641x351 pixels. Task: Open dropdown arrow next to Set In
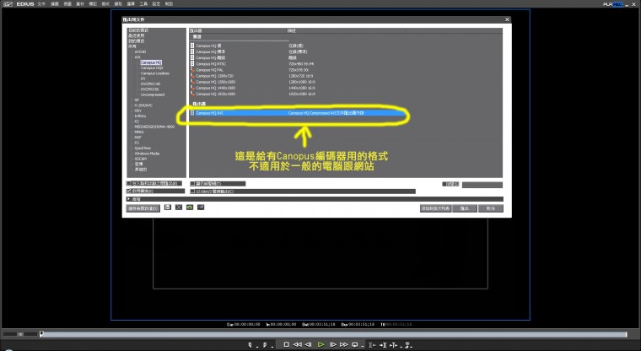[x=257, y=347]
